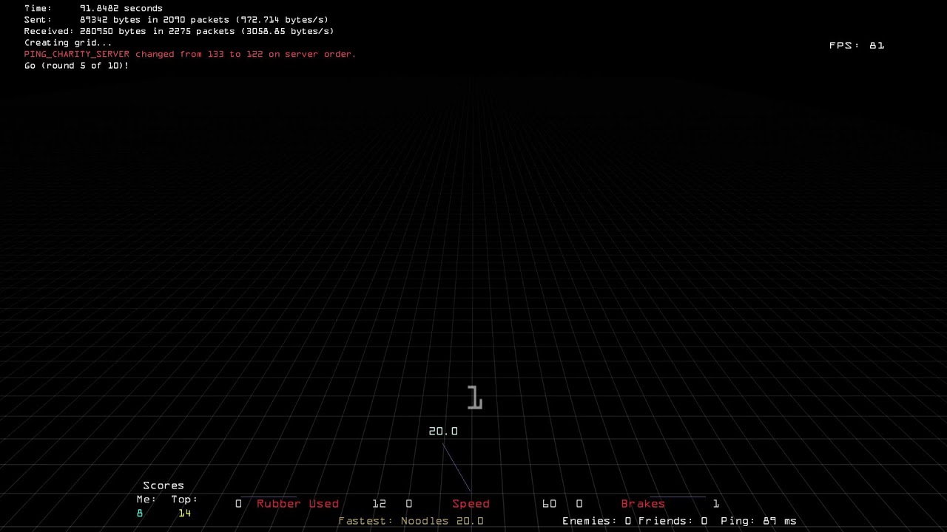Click the 'Go (round 5 of 10)!' message

[76, 66]
